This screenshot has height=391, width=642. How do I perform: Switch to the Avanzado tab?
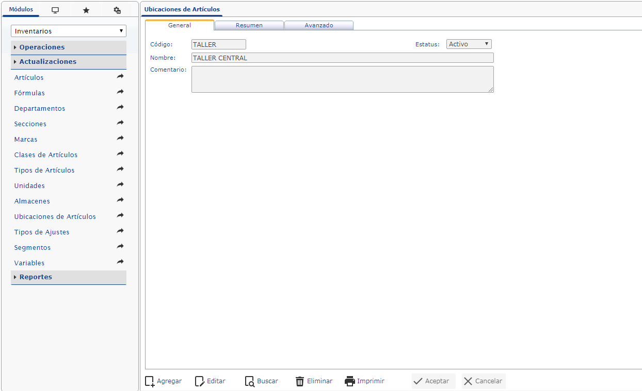point(319,25)
